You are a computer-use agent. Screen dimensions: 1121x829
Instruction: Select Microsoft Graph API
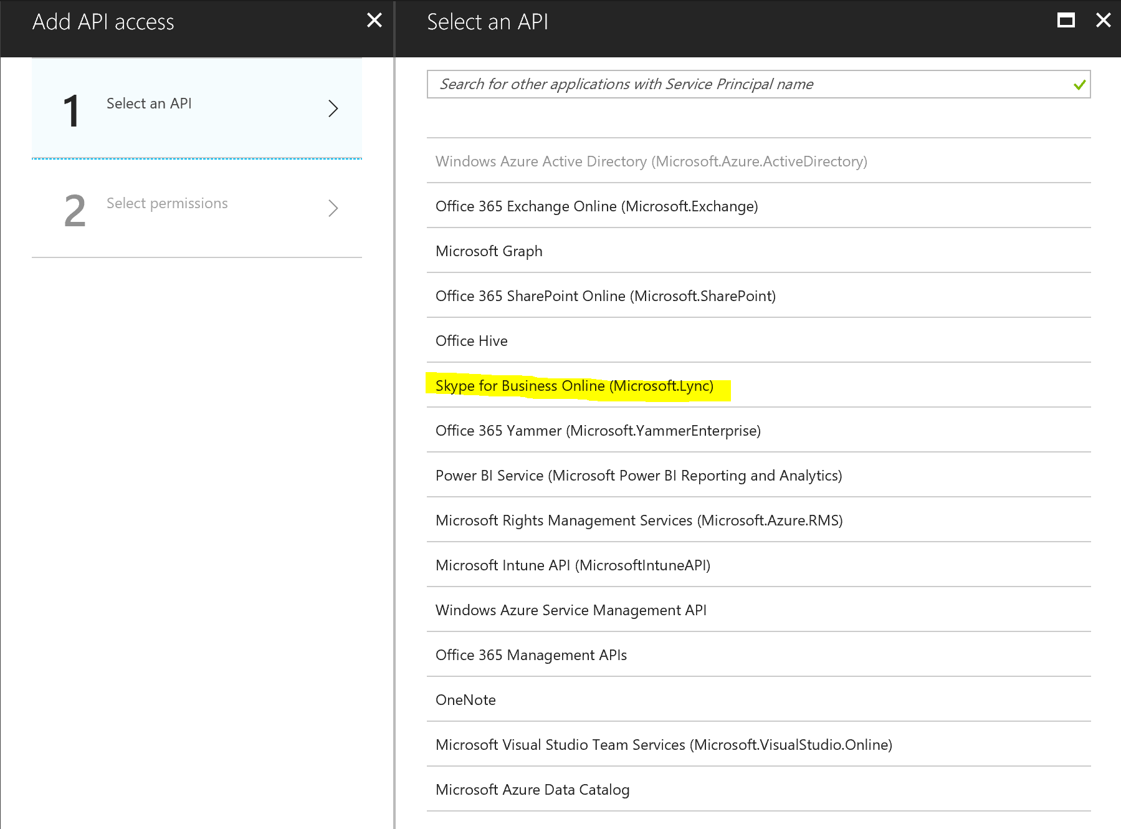pos(758,251)
